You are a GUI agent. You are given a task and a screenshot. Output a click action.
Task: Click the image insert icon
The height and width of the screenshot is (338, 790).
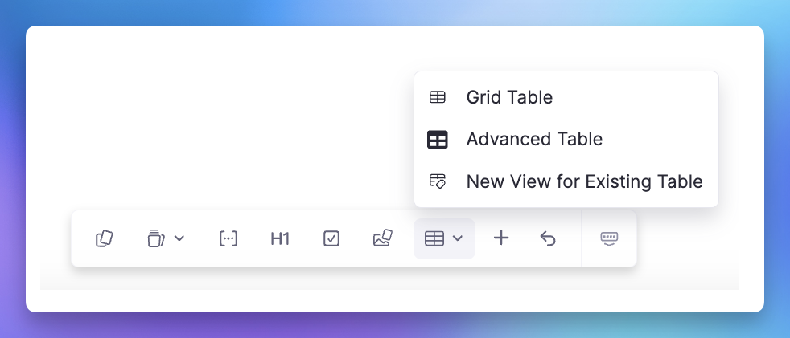[383, 238]
